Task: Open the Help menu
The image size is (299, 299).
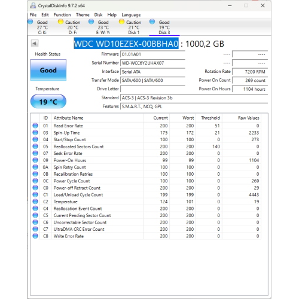Action: [112, 15]
